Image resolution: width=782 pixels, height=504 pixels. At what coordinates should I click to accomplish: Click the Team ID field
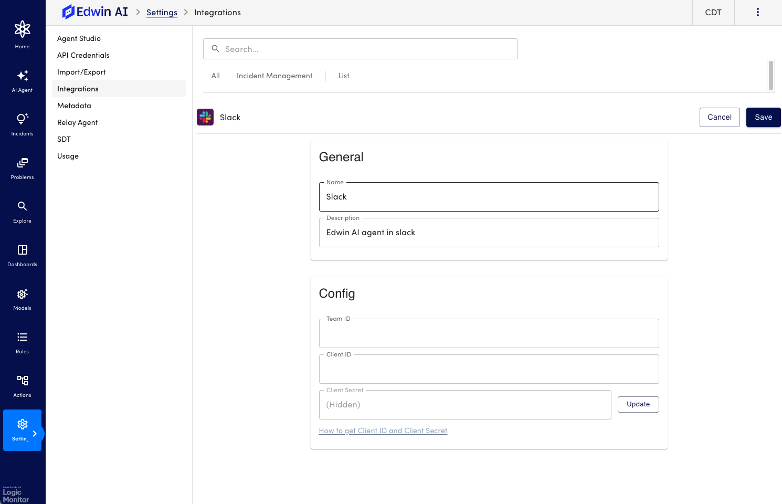489,333
